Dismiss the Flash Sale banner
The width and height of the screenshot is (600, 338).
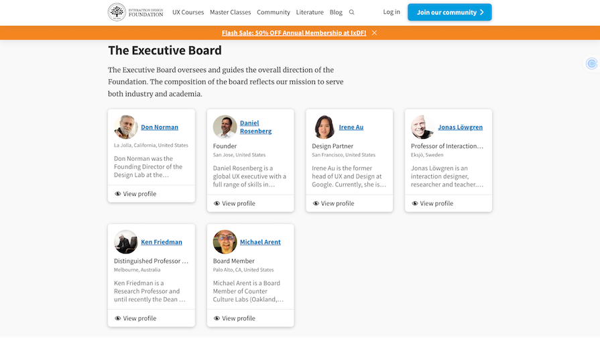[x=374, y=33]
